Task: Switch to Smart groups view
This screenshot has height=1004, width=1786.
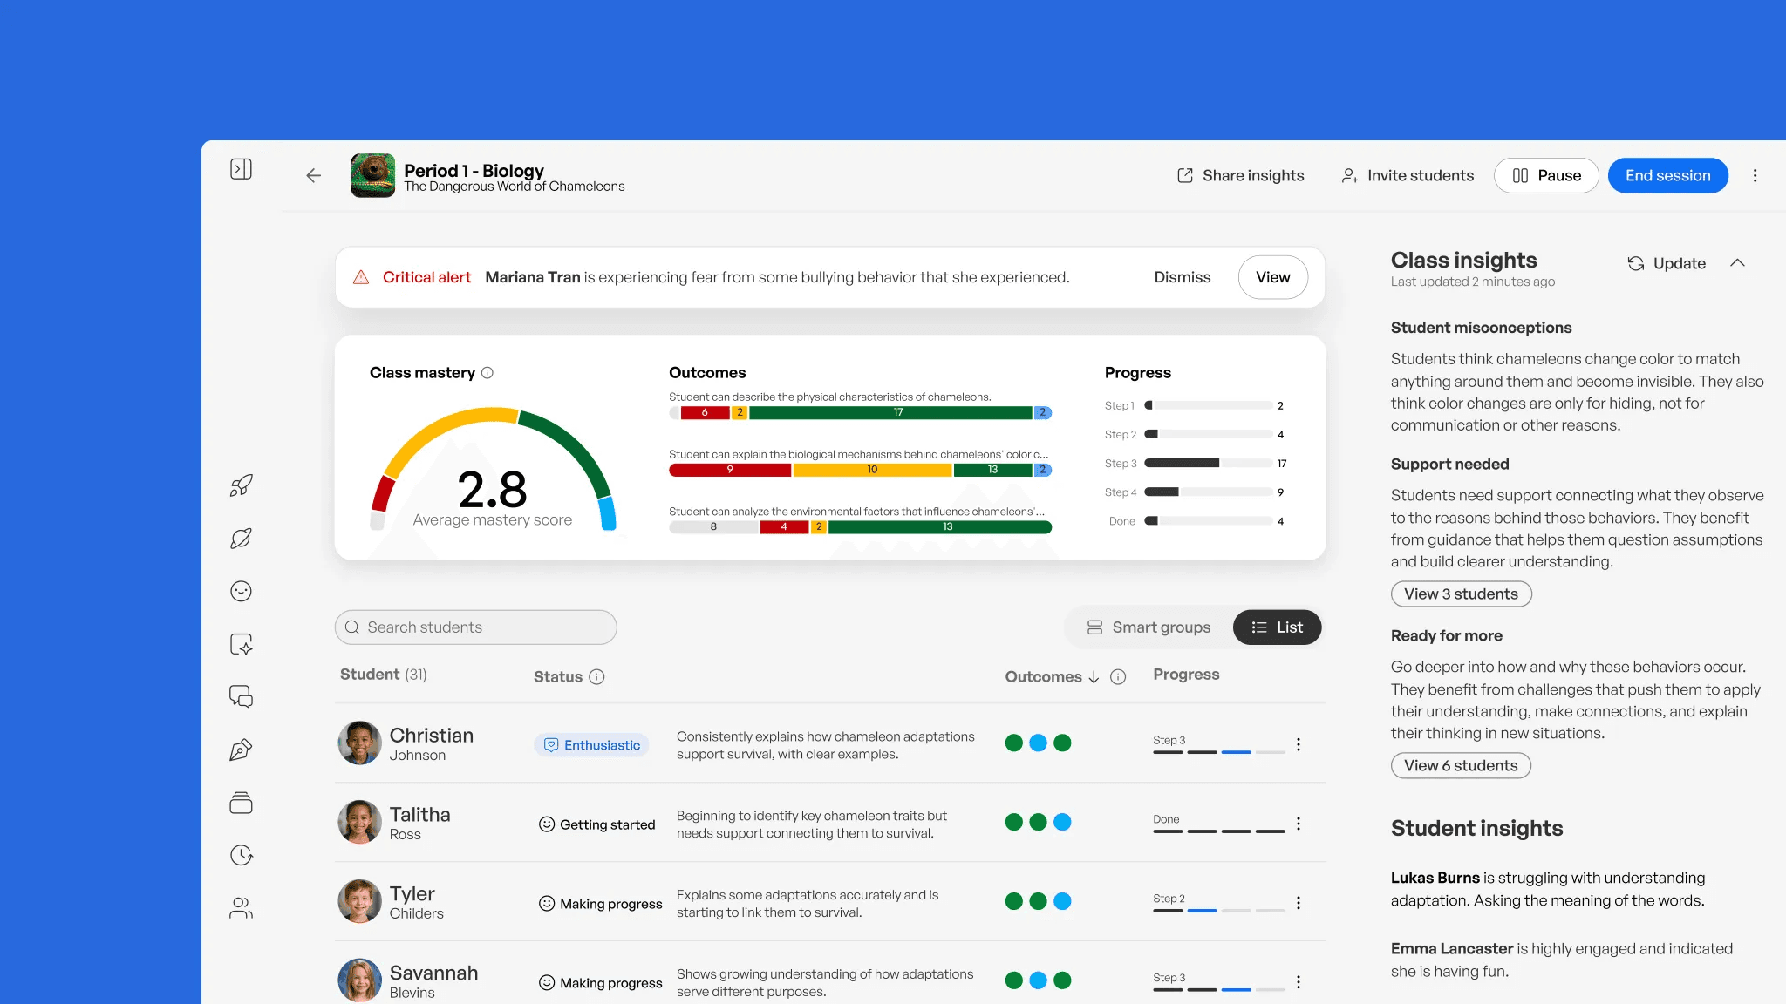Action: [x=1149, y=627]
